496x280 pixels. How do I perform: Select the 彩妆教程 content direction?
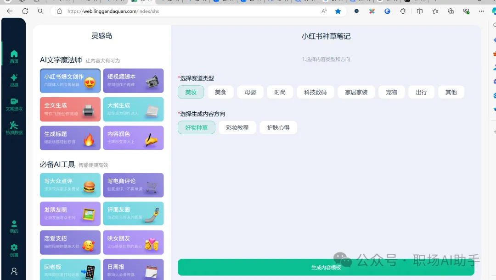click(237, 127)
